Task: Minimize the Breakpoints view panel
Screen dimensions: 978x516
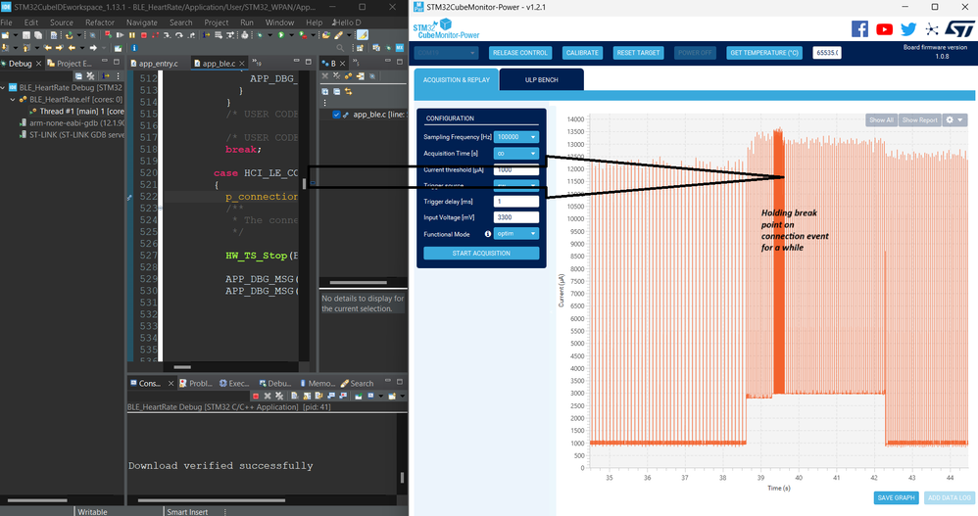Action: (388, 61)
